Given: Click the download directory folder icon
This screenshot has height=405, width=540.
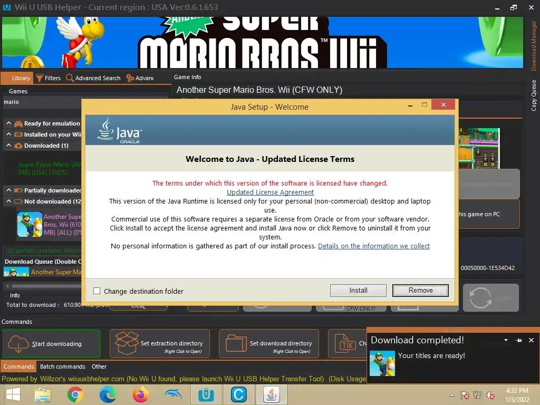Looking at the screenshot, I should click(236, 343).
